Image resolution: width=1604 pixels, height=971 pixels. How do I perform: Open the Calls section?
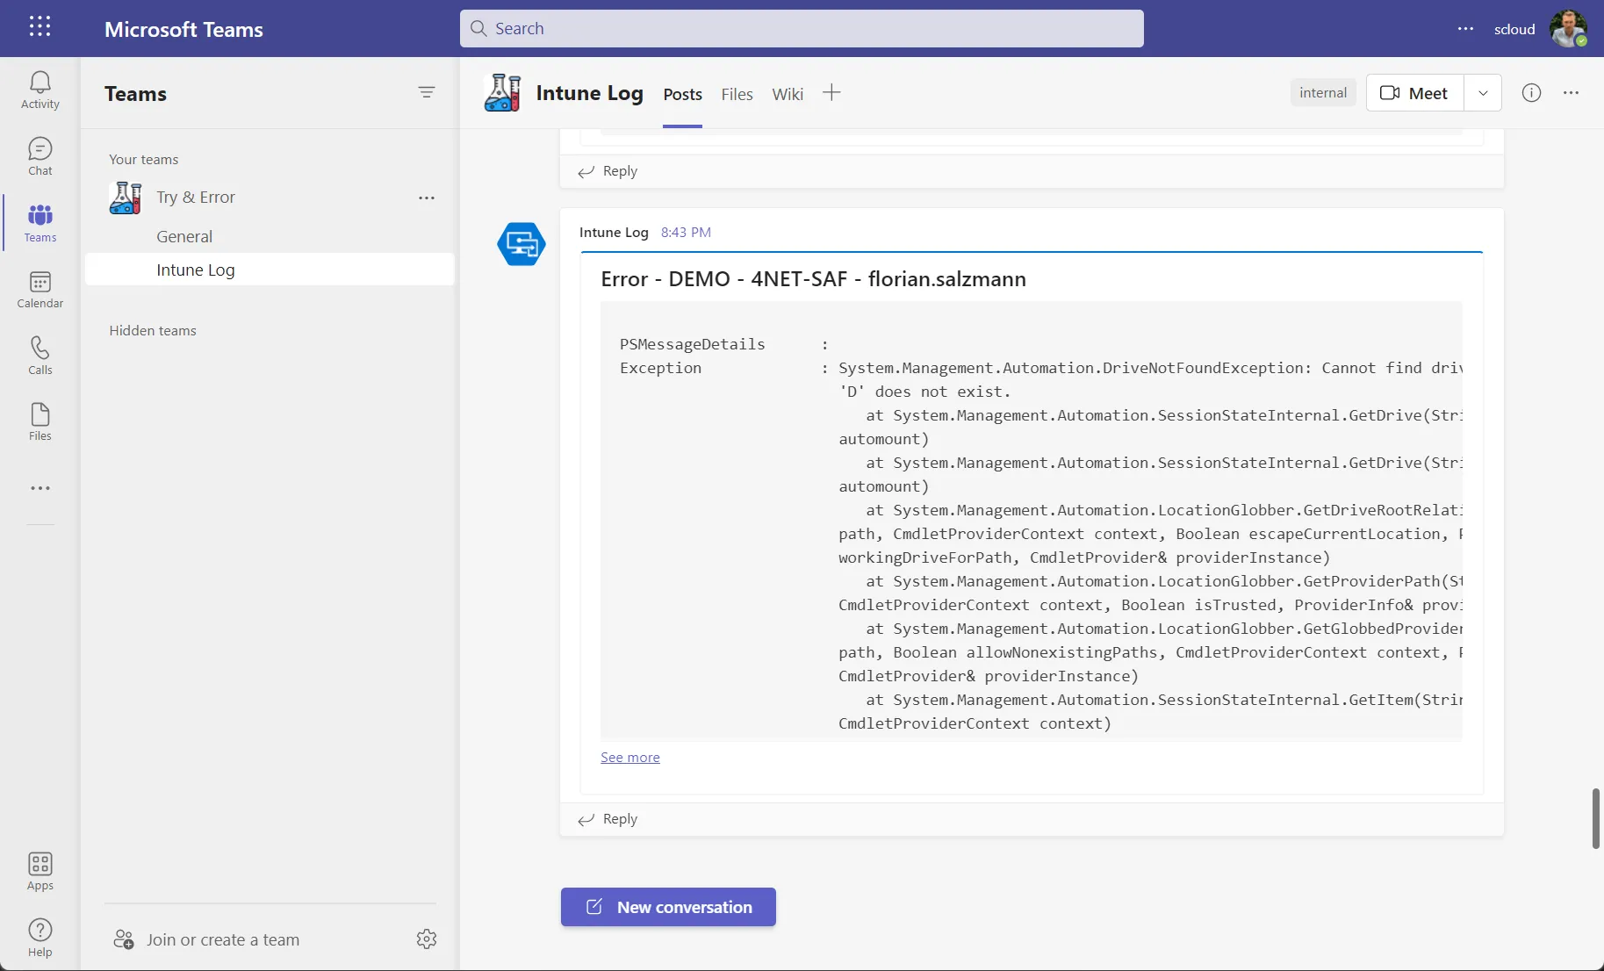tap(40, 356)
